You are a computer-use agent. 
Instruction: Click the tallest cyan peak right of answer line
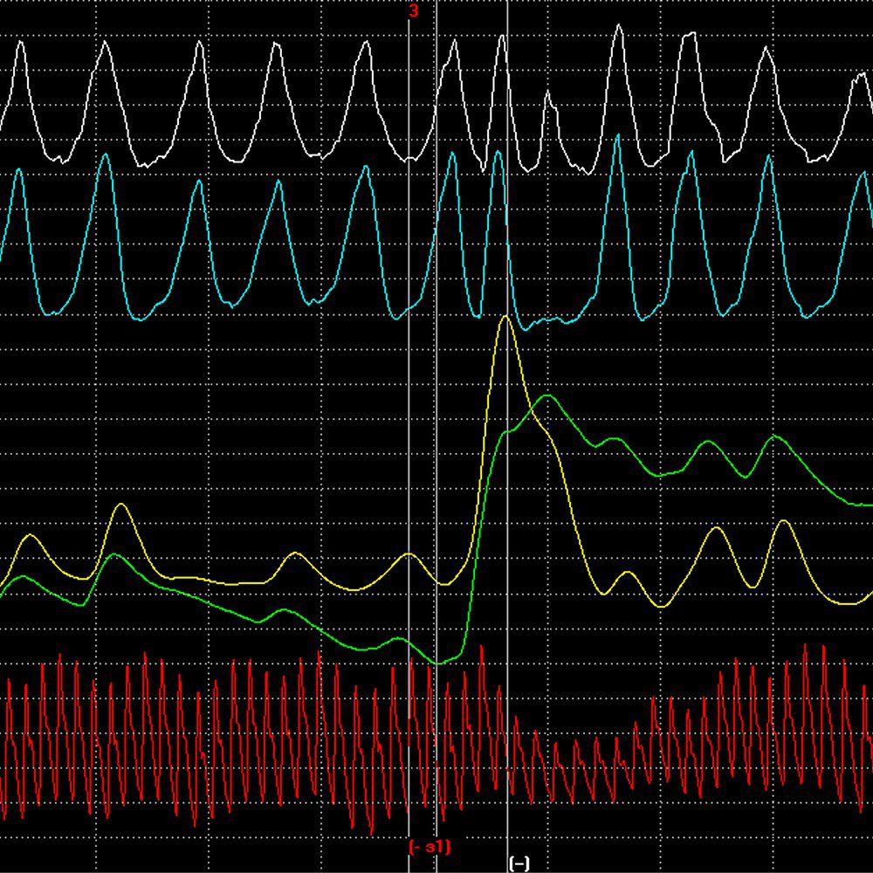point(617,137)
